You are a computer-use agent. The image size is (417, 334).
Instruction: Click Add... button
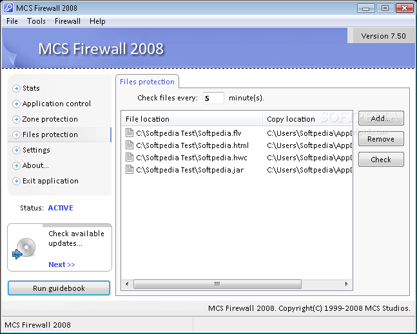(x=381, y=118)
